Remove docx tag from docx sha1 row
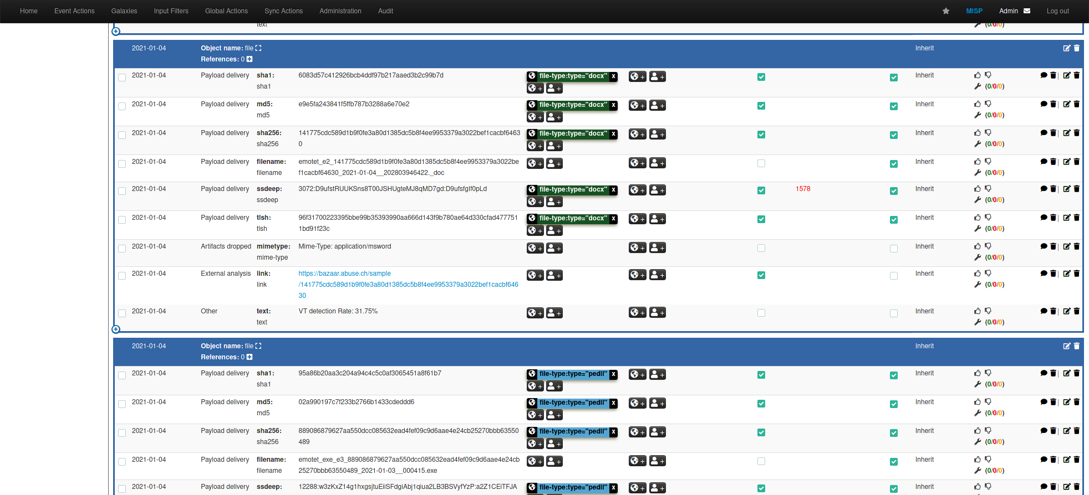The image size is (1089, 495). [613, 76]
